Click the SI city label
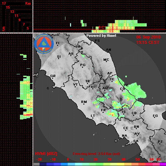This screenshot has width=166, height=166. (59, 57)
